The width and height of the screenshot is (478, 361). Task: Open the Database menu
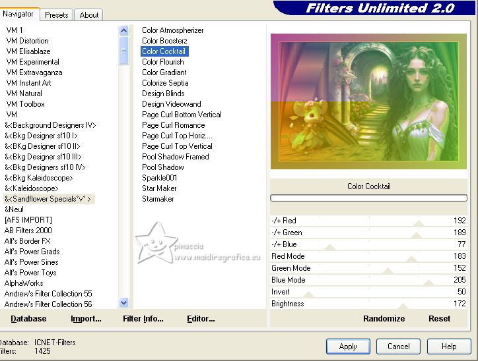pyautogui.click(x=28, y=318)
